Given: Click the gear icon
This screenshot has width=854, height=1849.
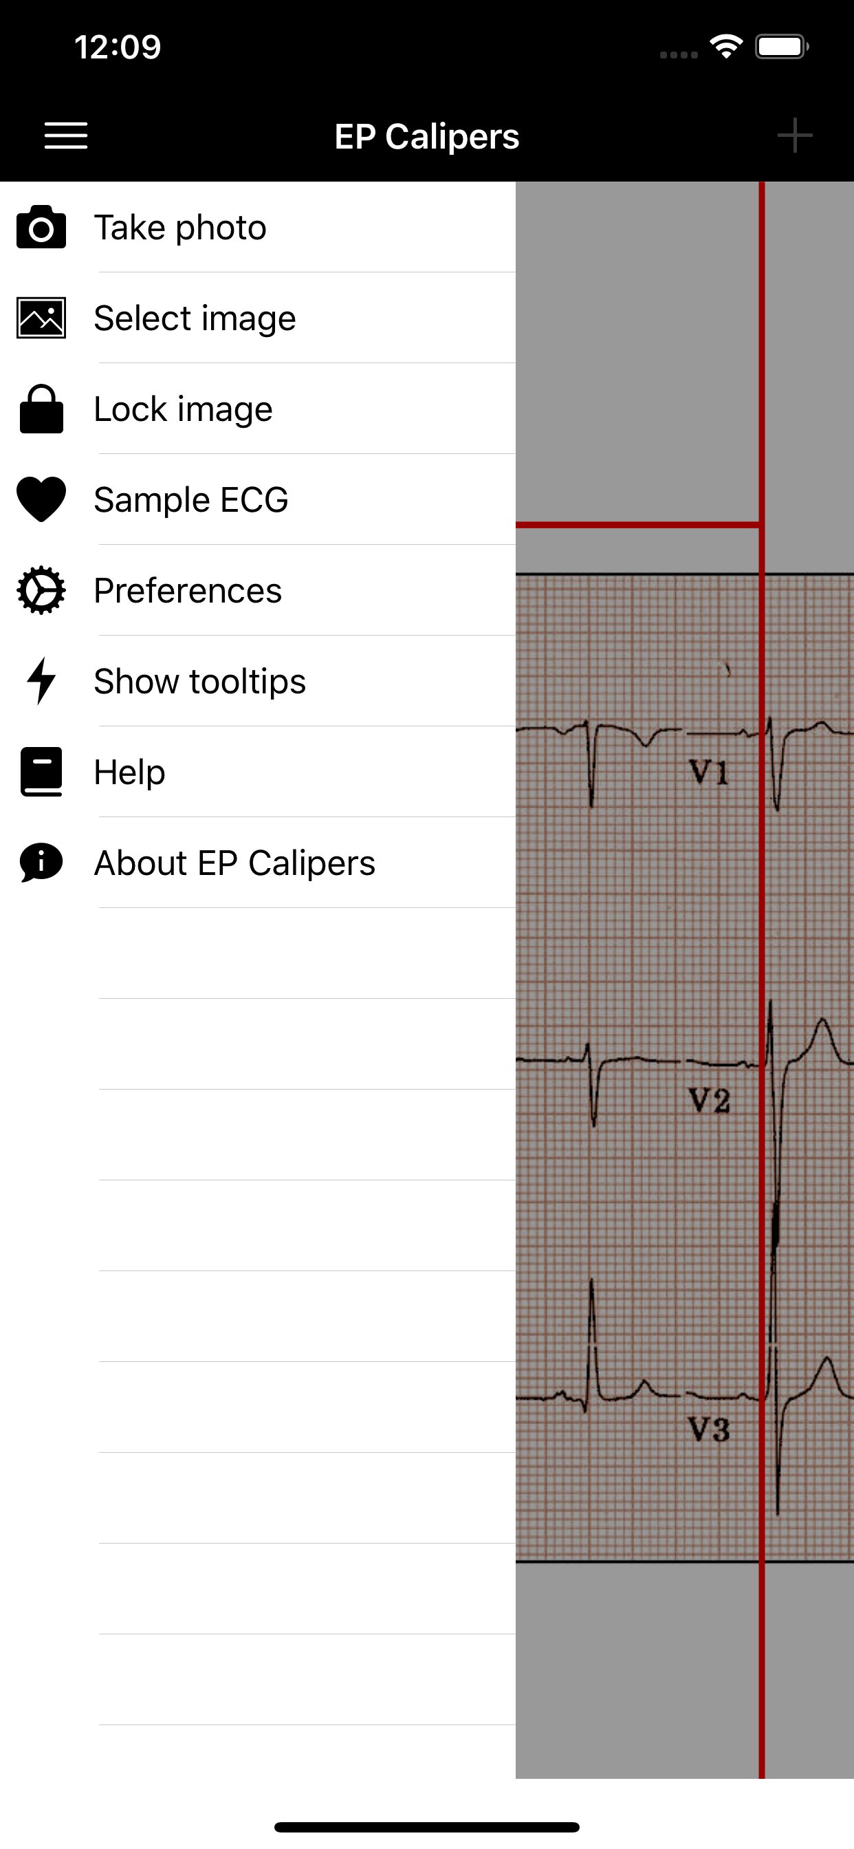Looking at the screenshot, I should pyautogui.click(x=42, y=591).
